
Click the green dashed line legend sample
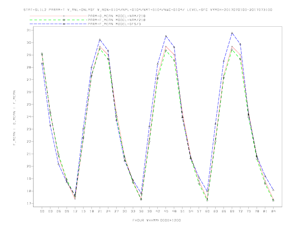click(x=58, y=20)
